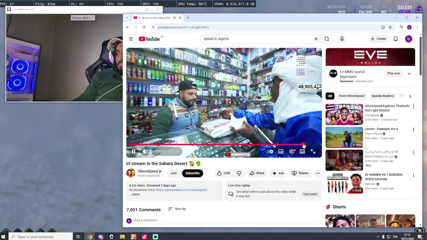The image size is (427, 240).
Task: Click 'Play now' on EVE Online ad
Action: pos(393,73)
